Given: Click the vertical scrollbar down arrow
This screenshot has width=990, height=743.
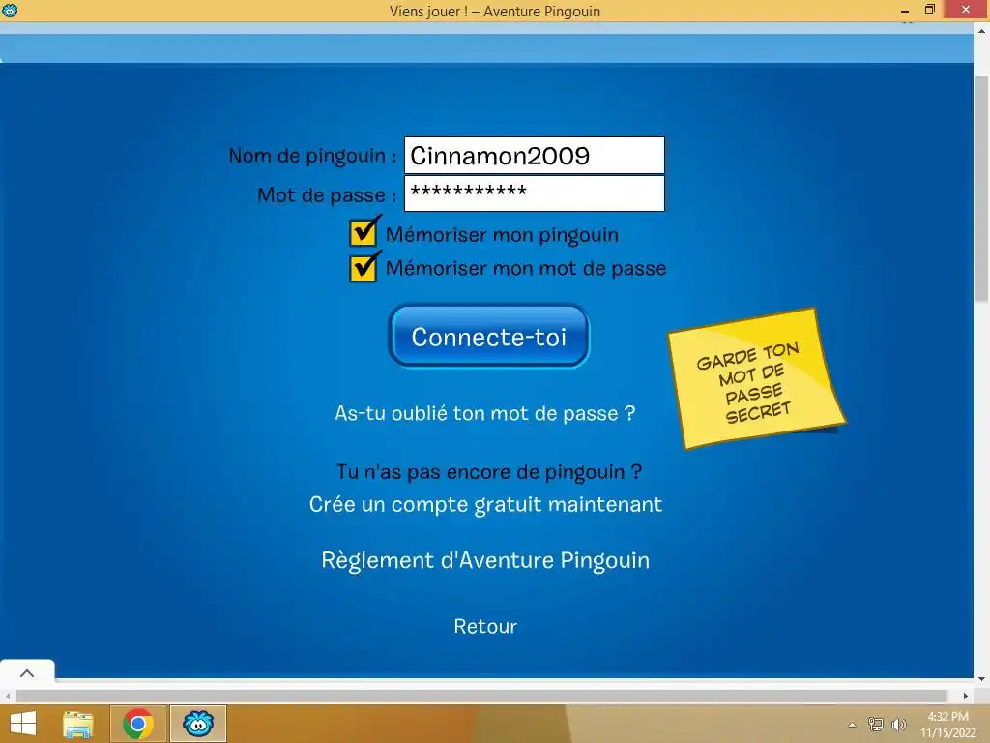Looking at the screenshot, I should pos(982,679).
